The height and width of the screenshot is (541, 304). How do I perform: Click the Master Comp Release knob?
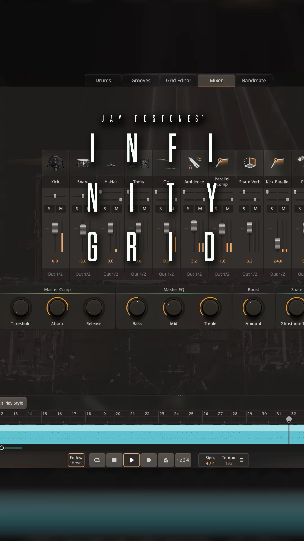94,308
